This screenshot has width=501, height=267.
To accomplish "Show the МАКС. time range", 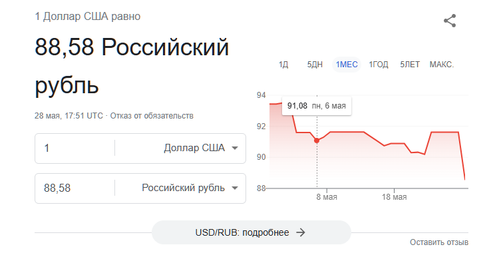I will [442, 65].
